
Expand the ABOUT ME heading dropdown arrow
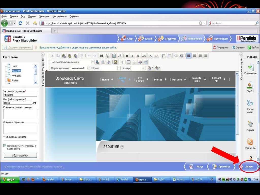point(122,147)
